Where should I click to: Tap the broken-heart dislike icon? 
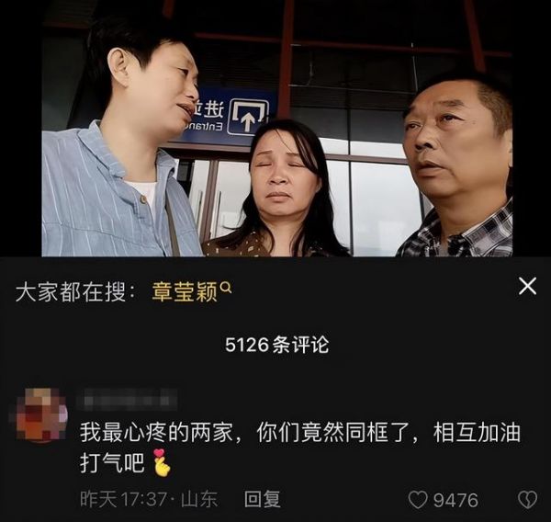click(528, 500)
